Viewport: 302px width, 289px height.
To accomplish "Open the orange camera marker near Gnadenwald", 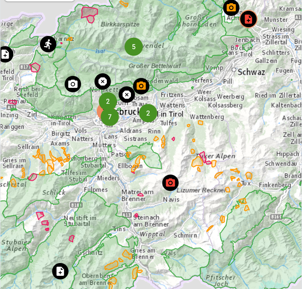I will (x=141, y=86).
